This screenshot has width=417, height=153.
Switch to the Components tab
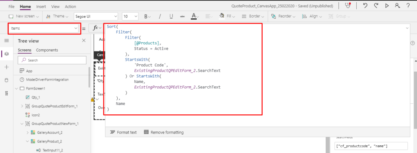pos(47,50)
